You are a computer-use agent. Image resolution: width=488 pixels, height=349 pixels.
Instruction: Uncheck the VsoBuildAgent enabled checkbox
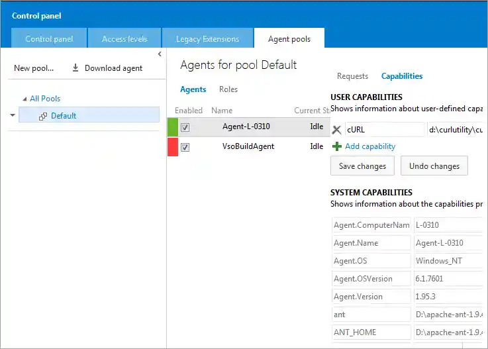coord(185,147)
